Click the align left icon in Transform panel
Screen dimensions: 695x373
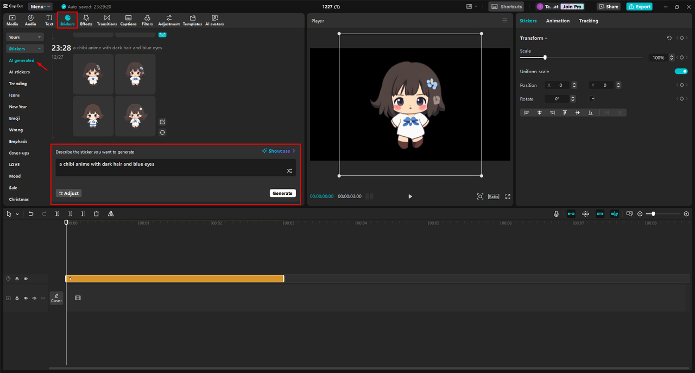tap(527, 112)
